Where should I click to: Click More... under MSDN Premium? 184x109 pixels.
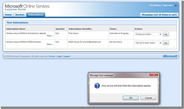point(50,44)
